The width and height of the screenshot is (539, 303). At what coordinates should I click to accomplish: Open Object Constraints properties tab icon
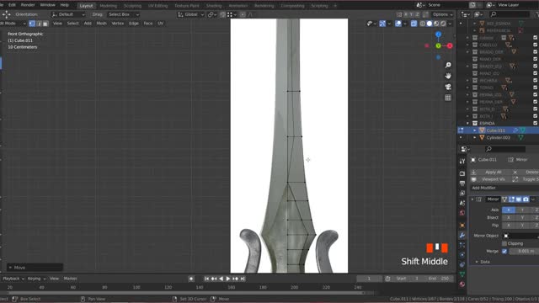pos(462,264)
